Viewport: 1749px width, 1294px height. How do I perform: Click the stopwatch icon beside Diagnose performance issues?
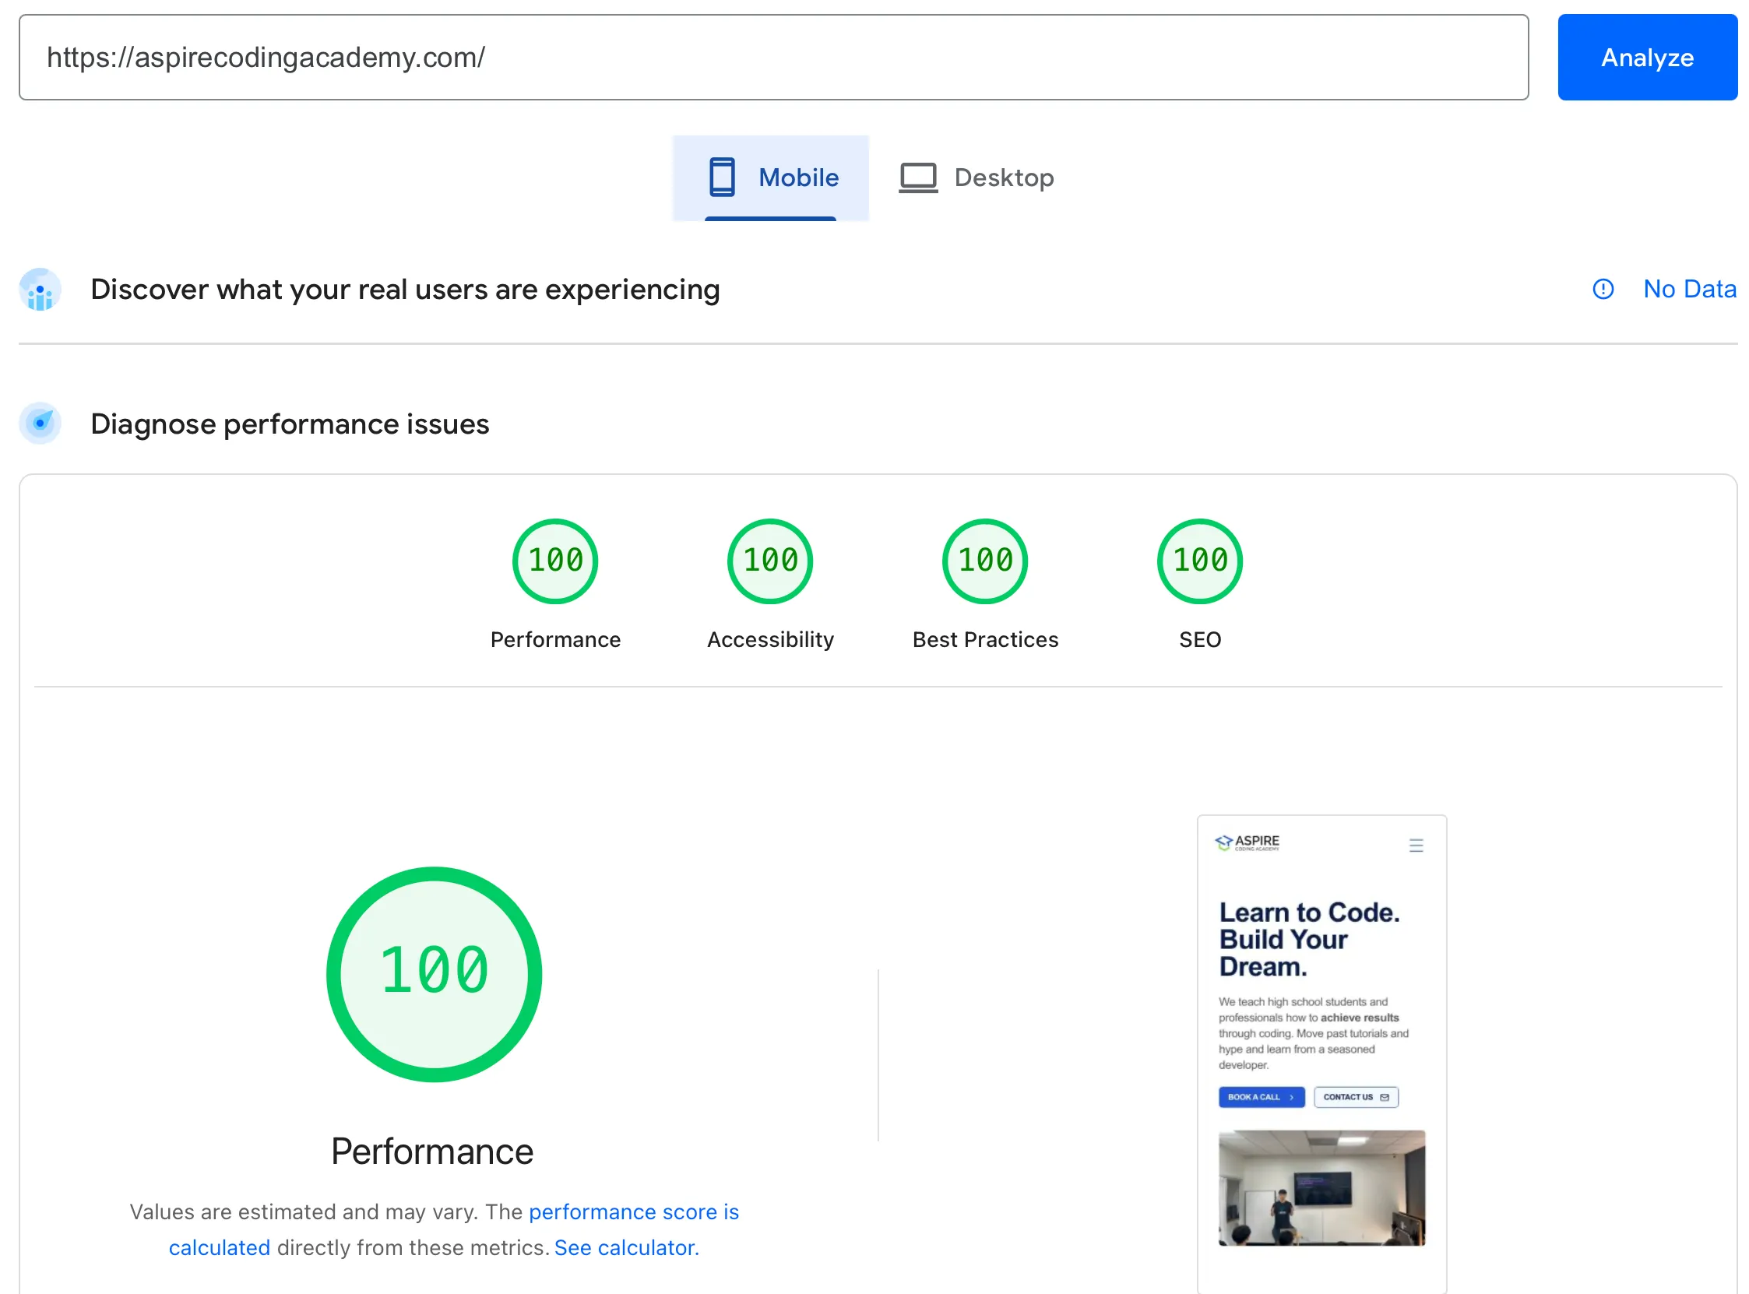(39, 423)
